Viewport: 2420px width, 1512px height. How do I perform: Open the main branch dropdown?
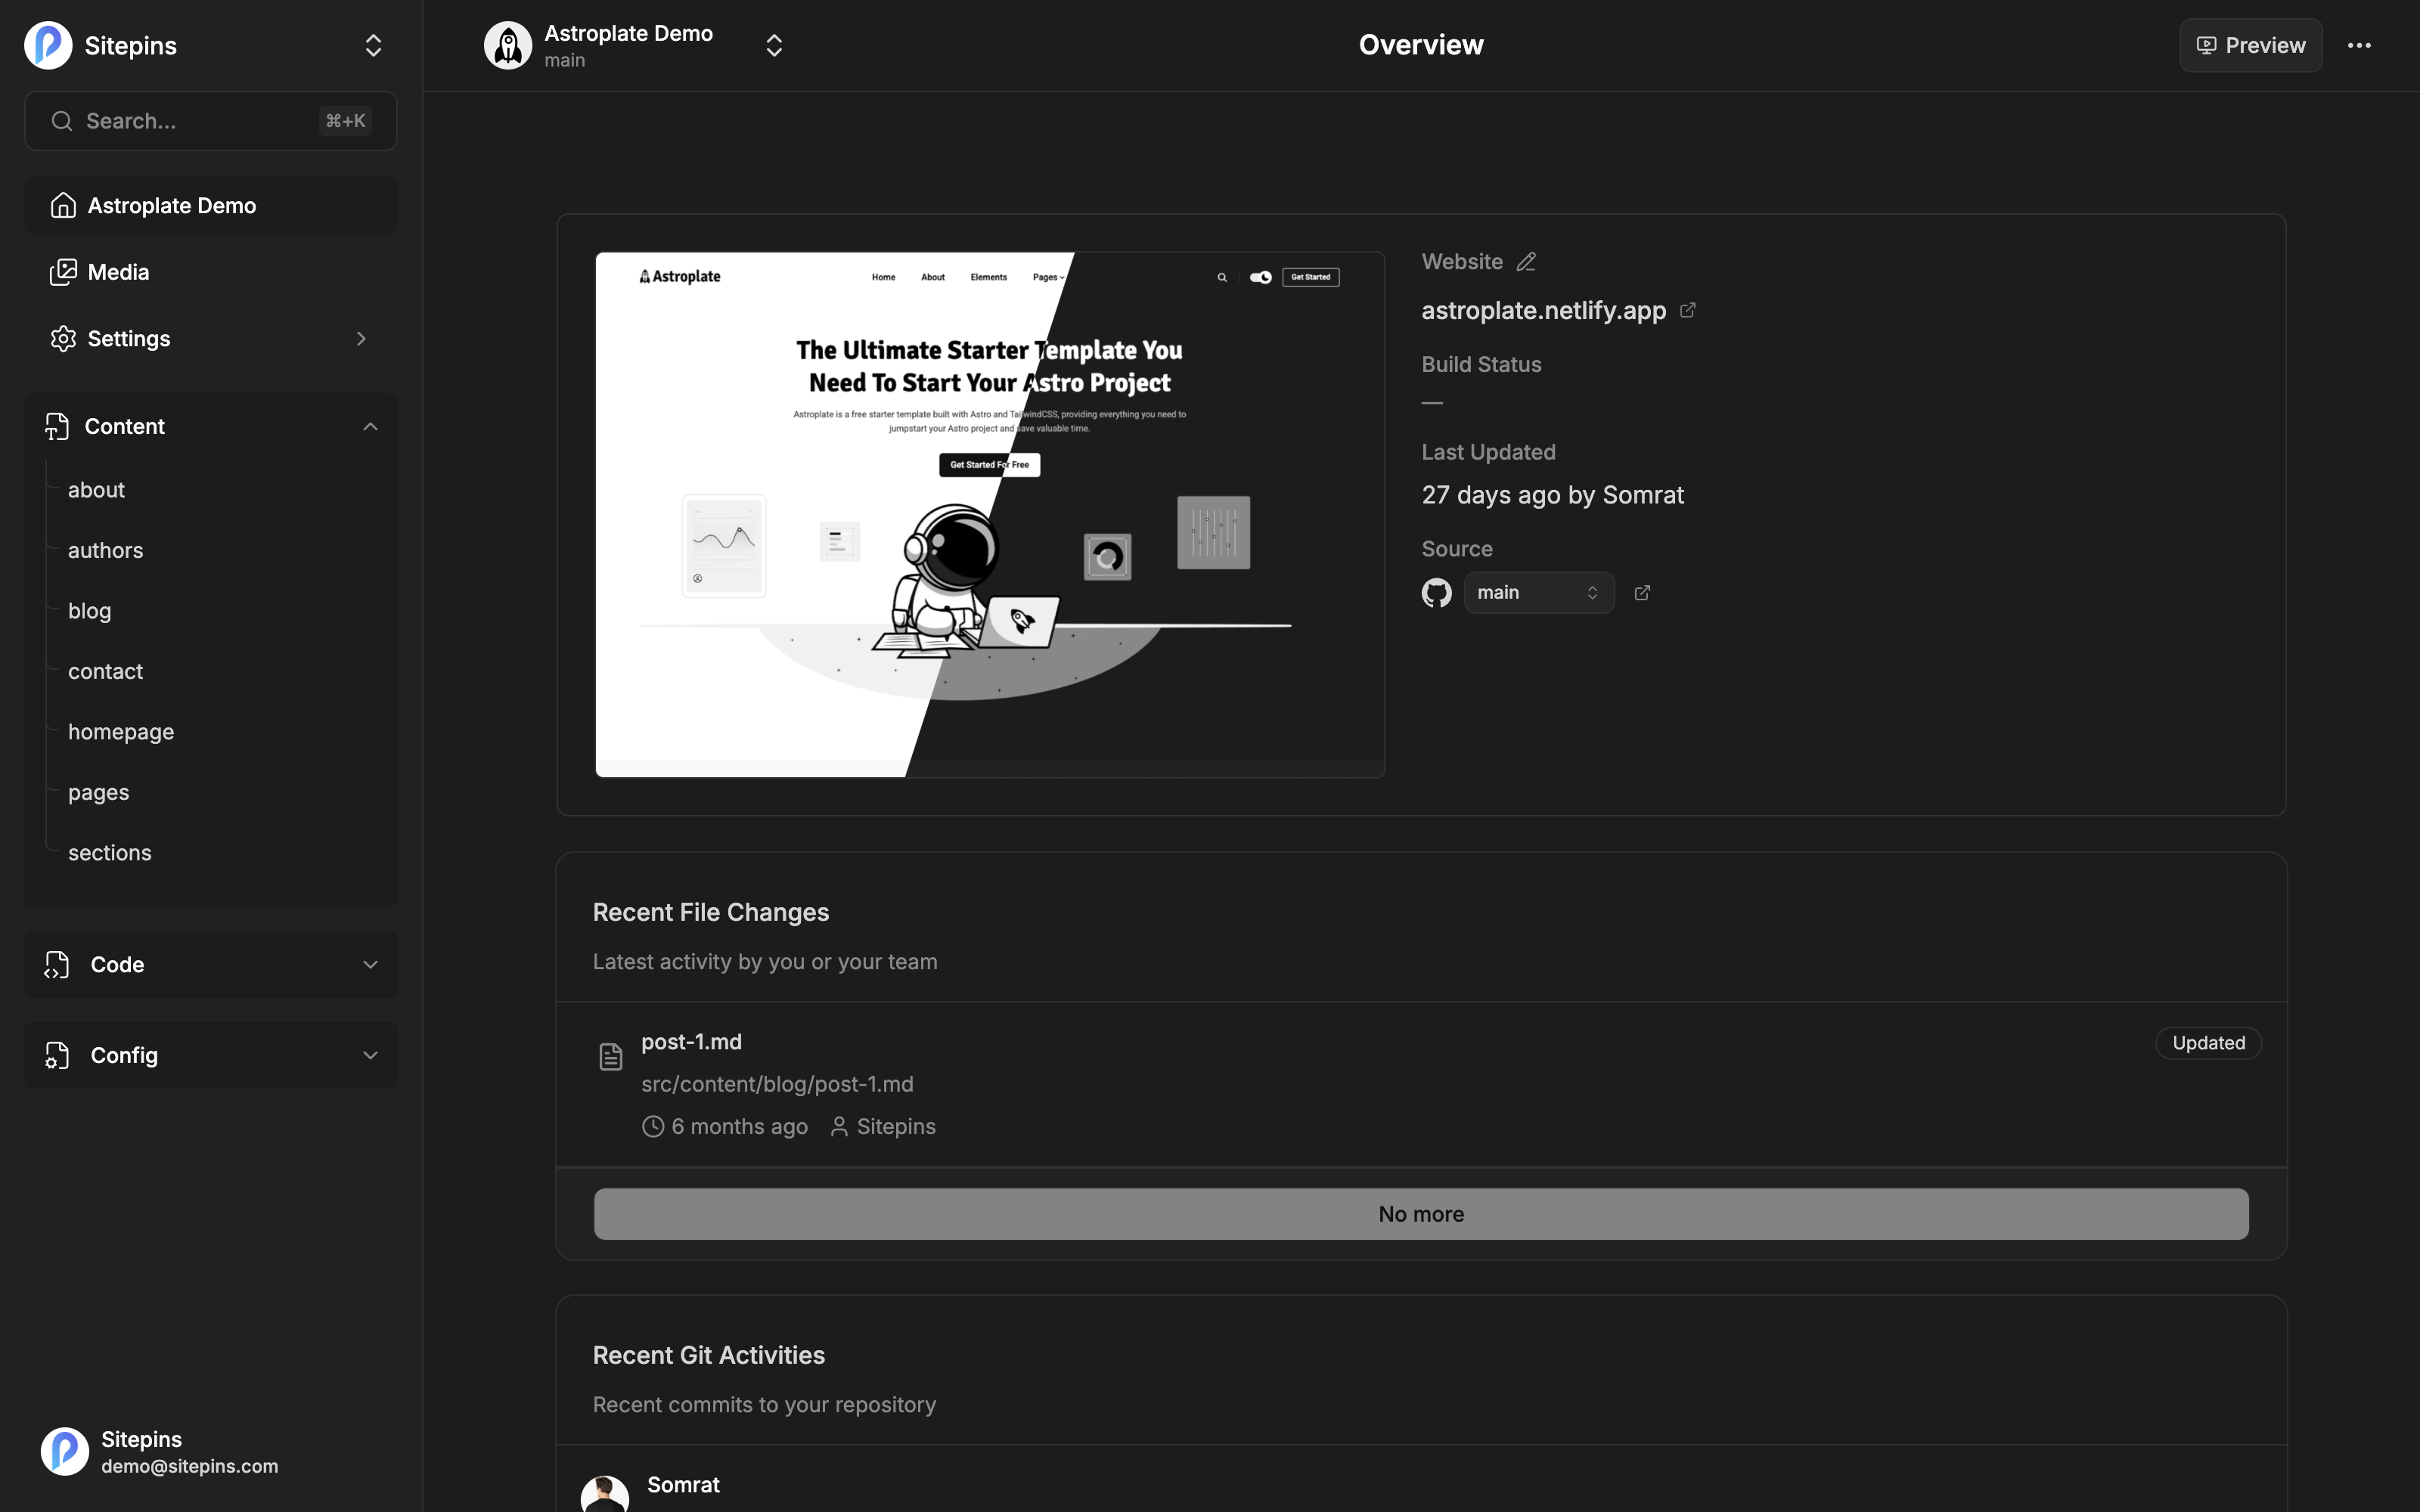(x=1539, y=593)
